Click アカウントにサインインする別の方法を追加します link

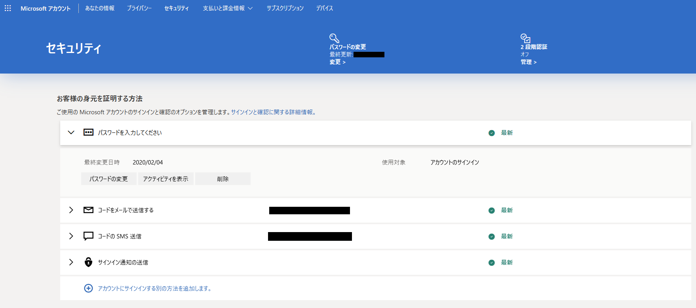click(154, 289)
